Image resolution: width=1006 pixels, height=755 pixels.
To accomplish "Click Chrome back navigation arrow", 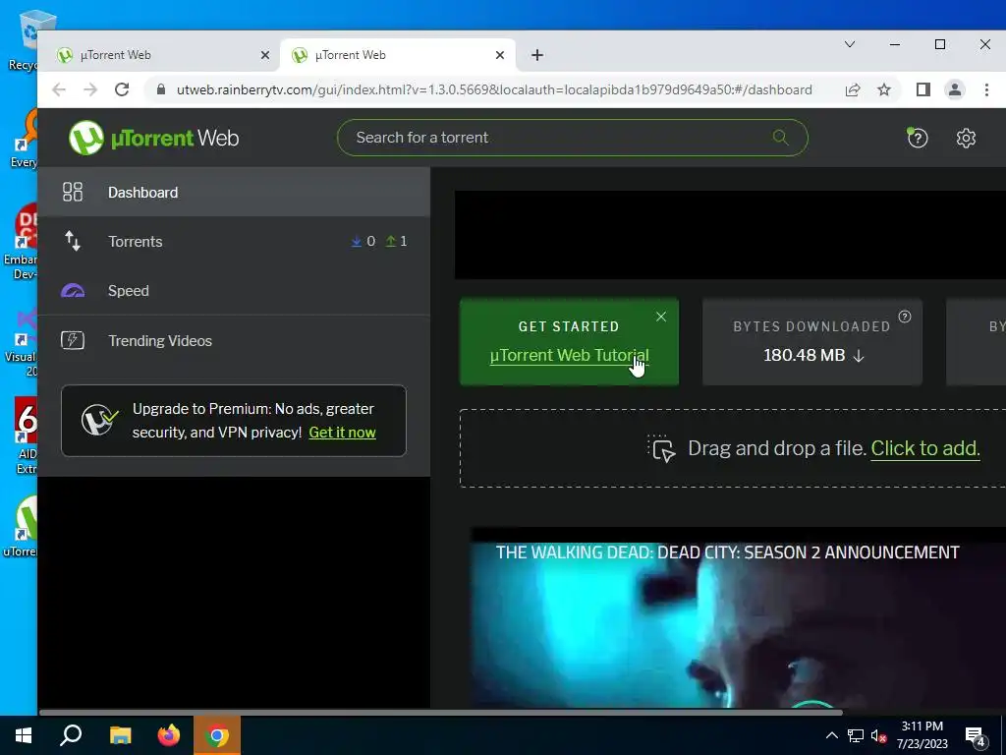I will point(58,89).
